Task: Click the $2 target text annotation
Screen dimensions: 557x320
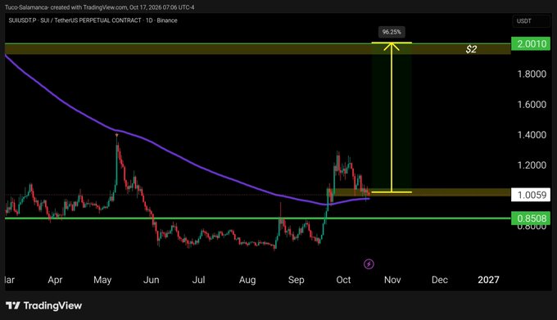Action: (471, 49)
